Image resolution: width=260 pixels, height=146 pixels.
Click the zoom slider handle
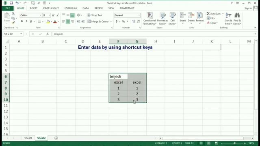(235, 143)
